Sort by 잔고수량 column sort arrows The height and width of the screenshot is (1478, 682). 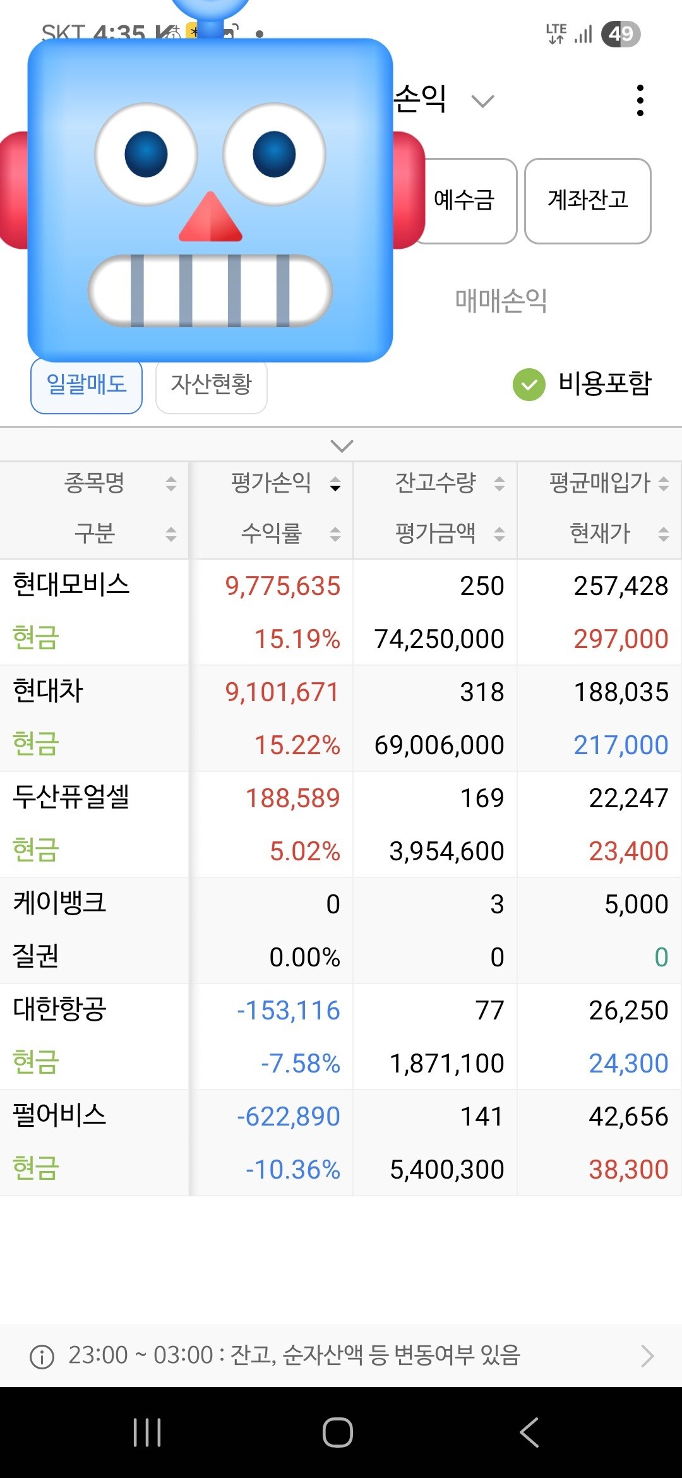[x=500, y=484]
